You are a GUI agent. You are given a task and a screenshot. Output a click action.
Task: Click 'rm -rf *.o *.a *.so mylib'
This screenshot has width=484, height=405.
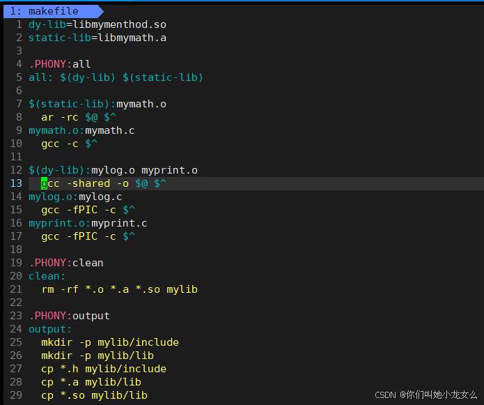[x=120, y=289]
